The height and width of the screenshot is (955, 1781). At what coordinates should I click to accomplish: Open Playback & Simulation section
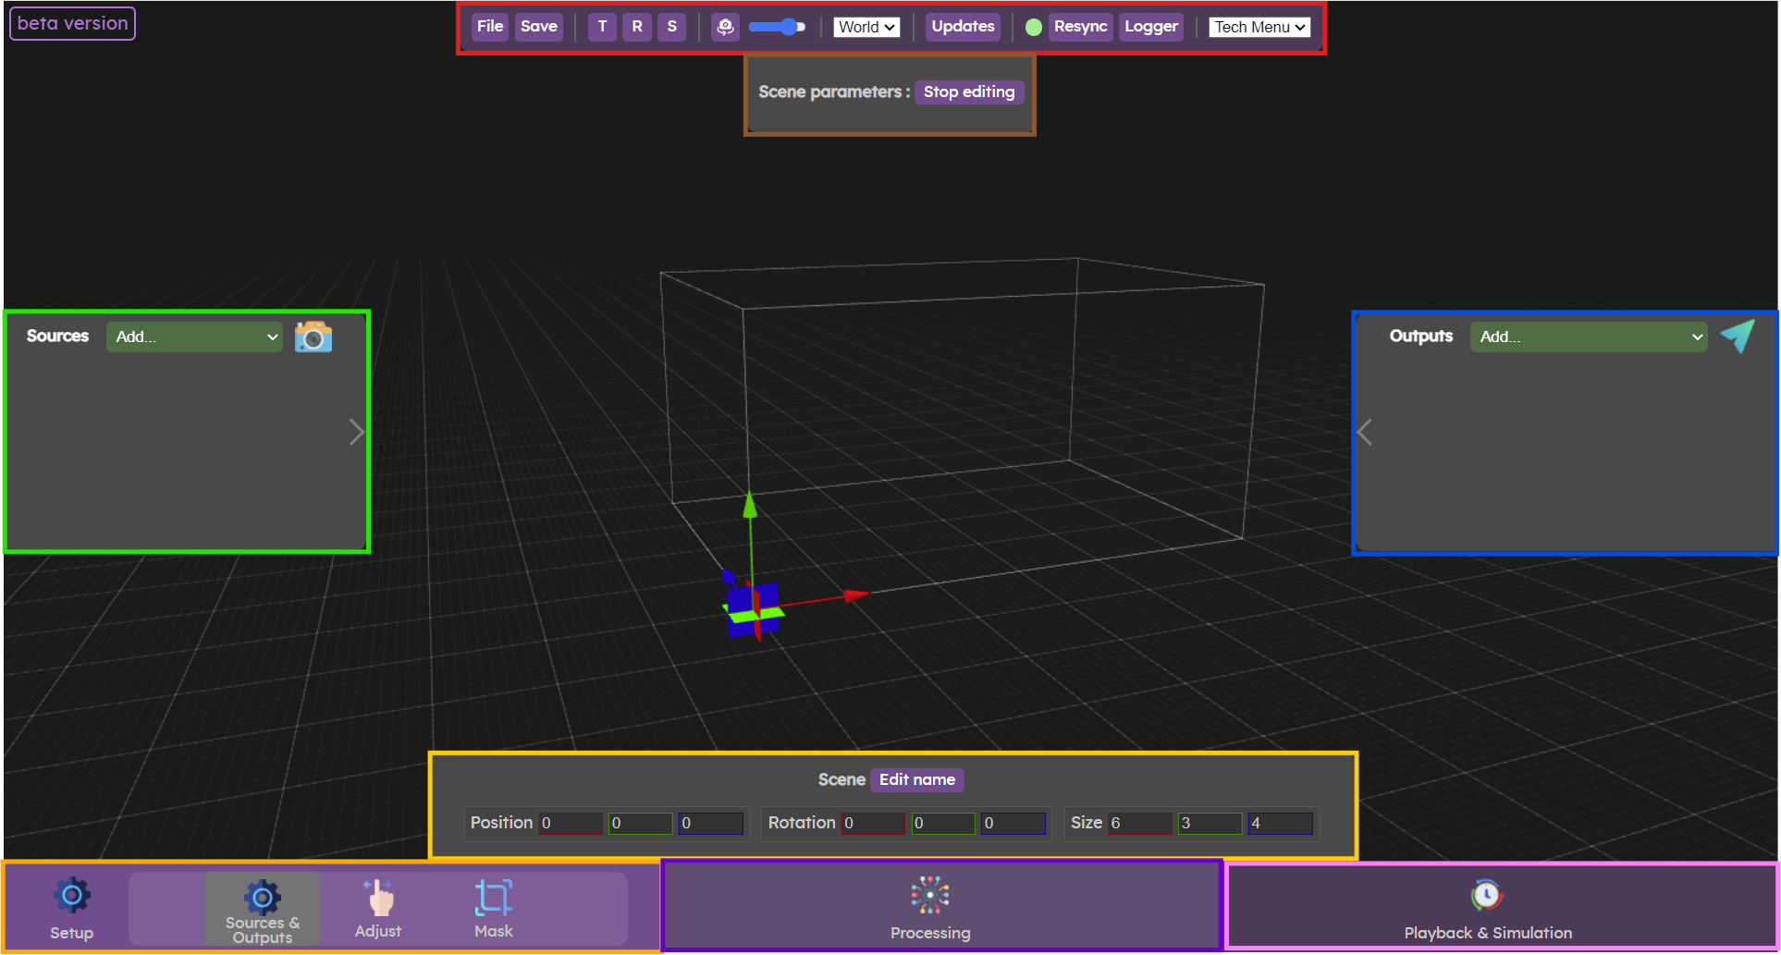(1487, 908)
